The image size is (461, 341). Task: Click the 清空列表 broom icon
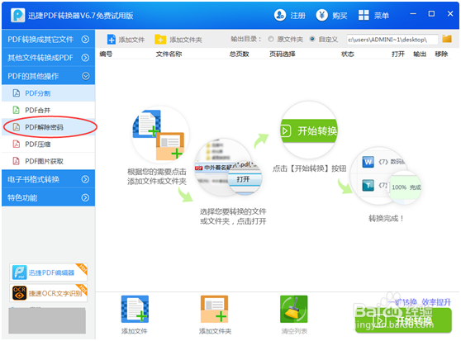pyautogui.click(x=294, y=310)
